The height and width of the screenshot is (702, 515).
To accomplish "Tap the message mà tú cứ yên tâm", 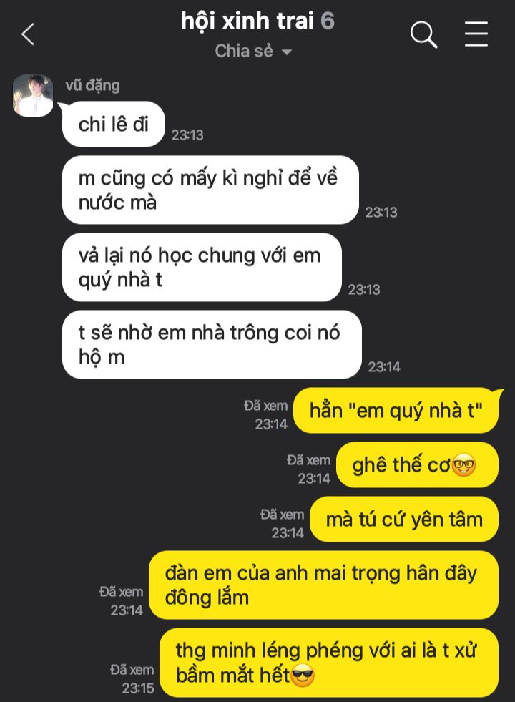I will coord(404,520).
